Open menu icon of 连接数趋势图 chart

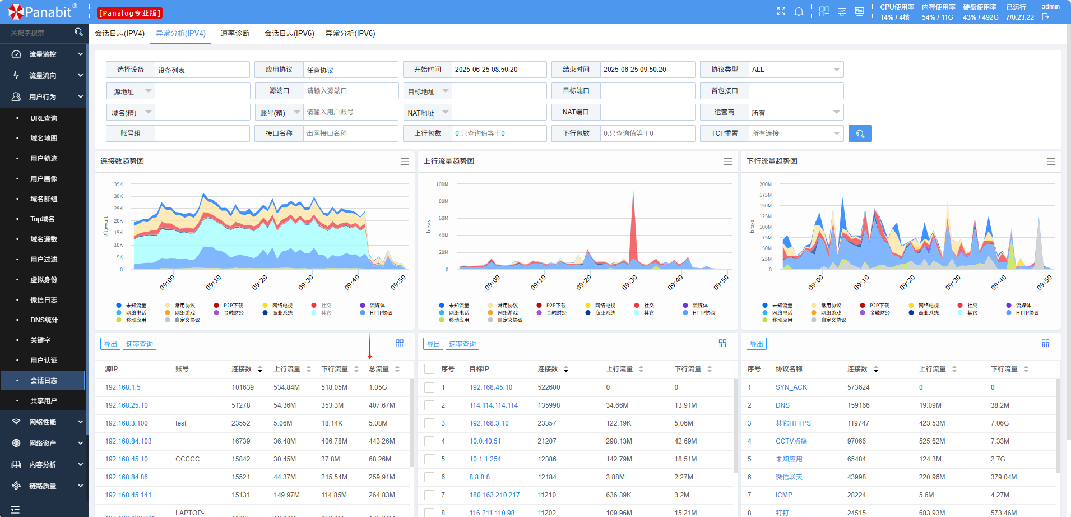coord(405,161)
